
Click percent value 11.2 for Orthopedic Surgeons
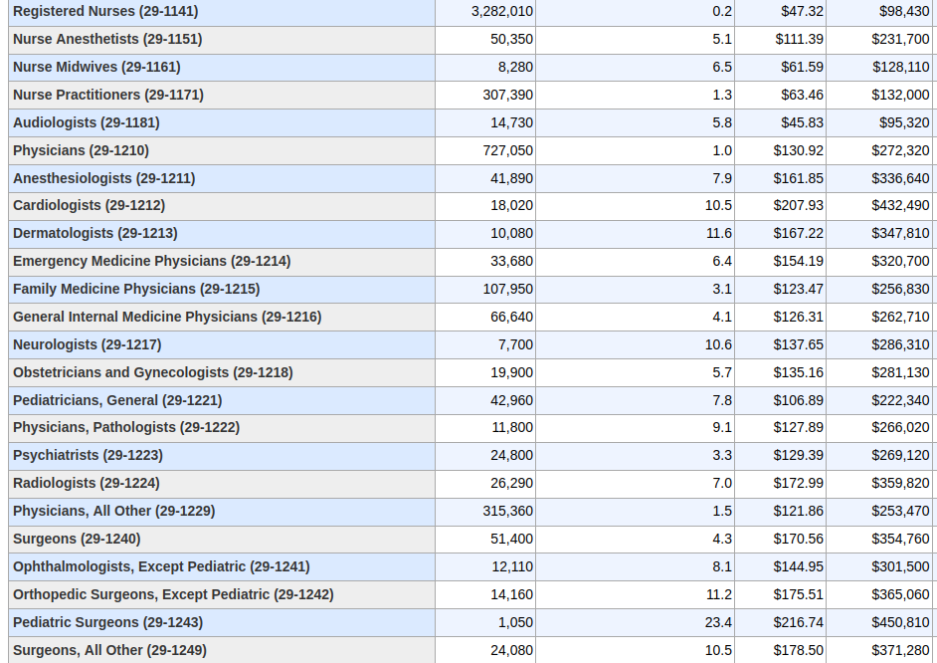[x=719, y=595]
